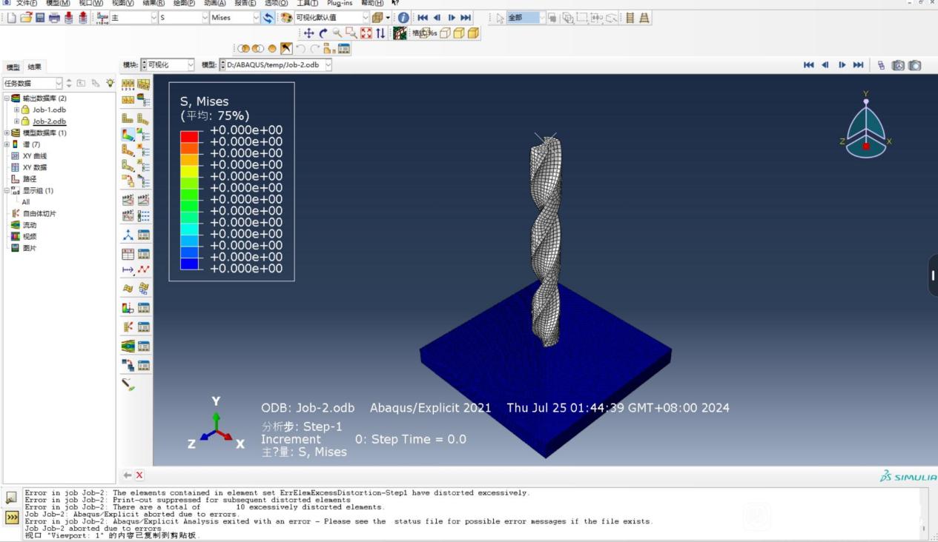The height and width of the screenshot is (542, 938).
Task: Click the Plot contours on deformed shape icon
Action: (x=128, y=135)
